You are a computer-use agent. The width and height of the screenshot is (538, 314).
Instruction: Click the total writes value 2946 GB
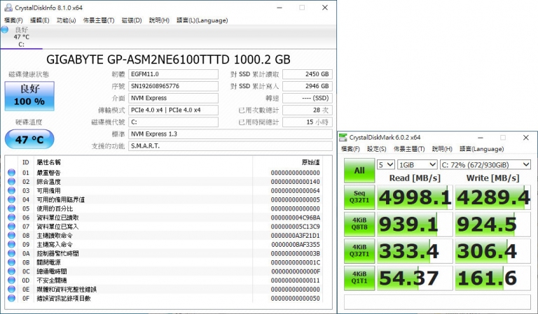pos(308,86)
